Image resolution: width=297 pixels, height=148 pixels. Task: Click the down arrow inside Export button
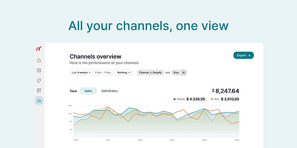pos(249,55)
